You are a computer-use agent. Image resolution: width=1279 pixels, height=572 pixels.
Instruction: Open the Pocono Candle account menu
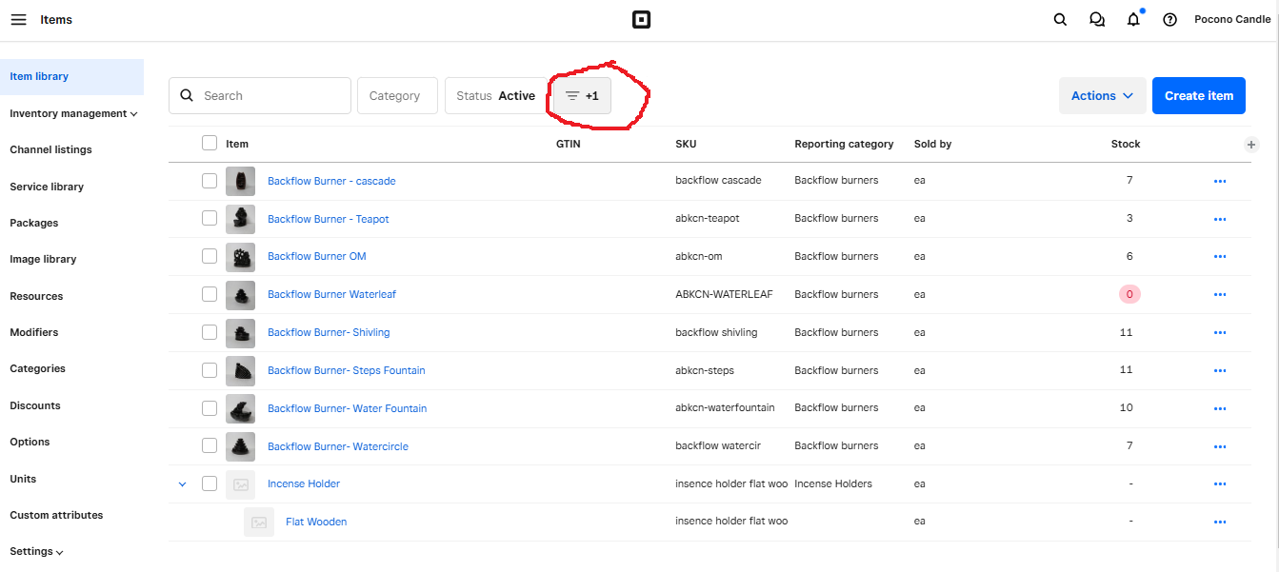[x=1232, y=19]
